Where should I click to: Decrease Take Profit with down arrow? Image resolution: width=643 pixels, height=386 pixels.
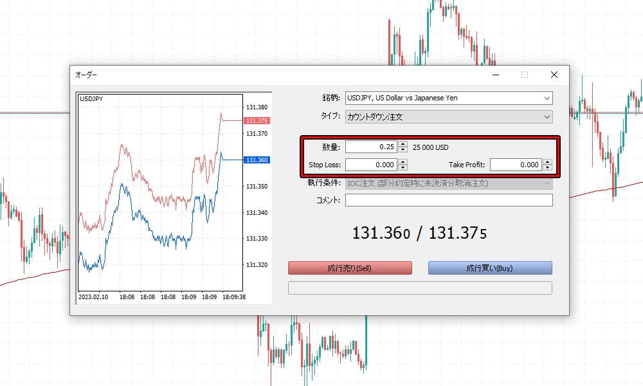(x=547, y=168)
